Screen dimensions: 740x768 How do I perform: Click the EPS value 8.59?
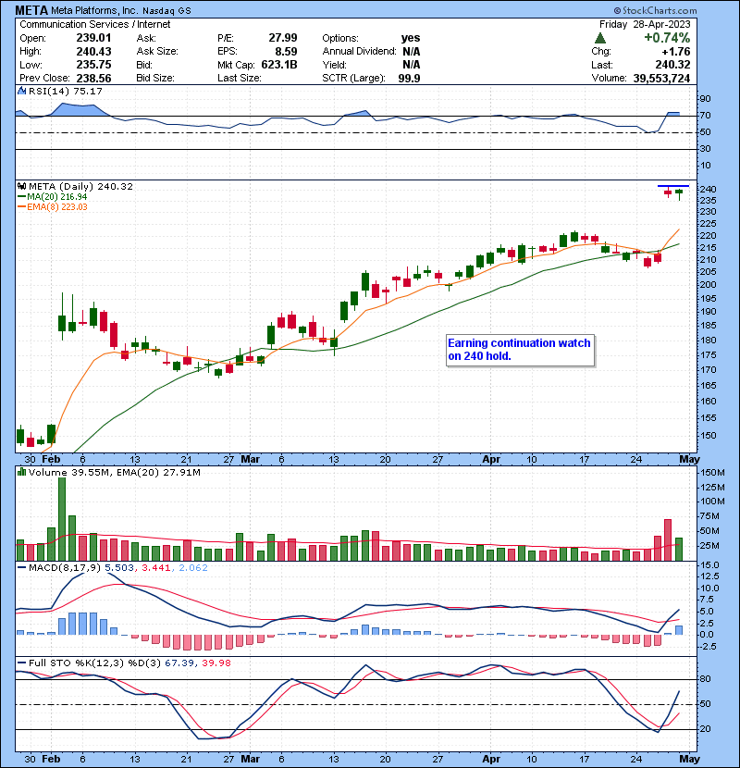tap(286, 52)
